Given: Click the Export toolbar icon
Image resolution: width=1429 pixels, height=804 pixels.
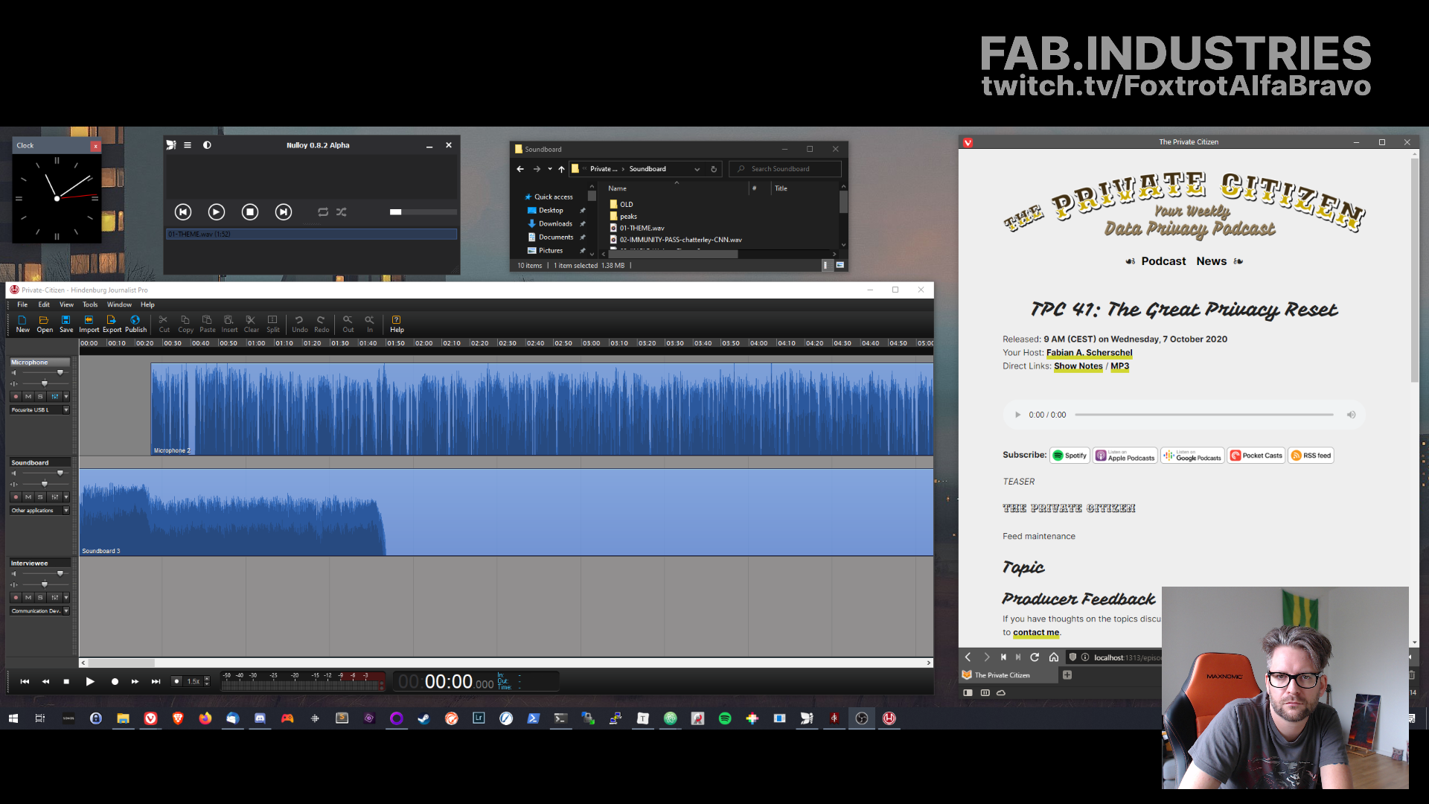Looking at the screenshot, I should [x=112, y=324].
